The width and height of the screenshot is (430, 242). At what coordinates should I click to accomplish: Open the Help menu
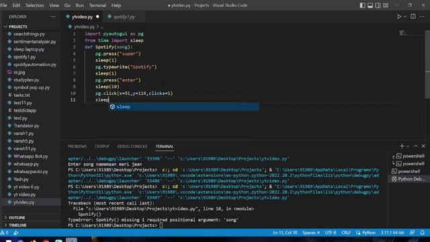pos(116,5)
